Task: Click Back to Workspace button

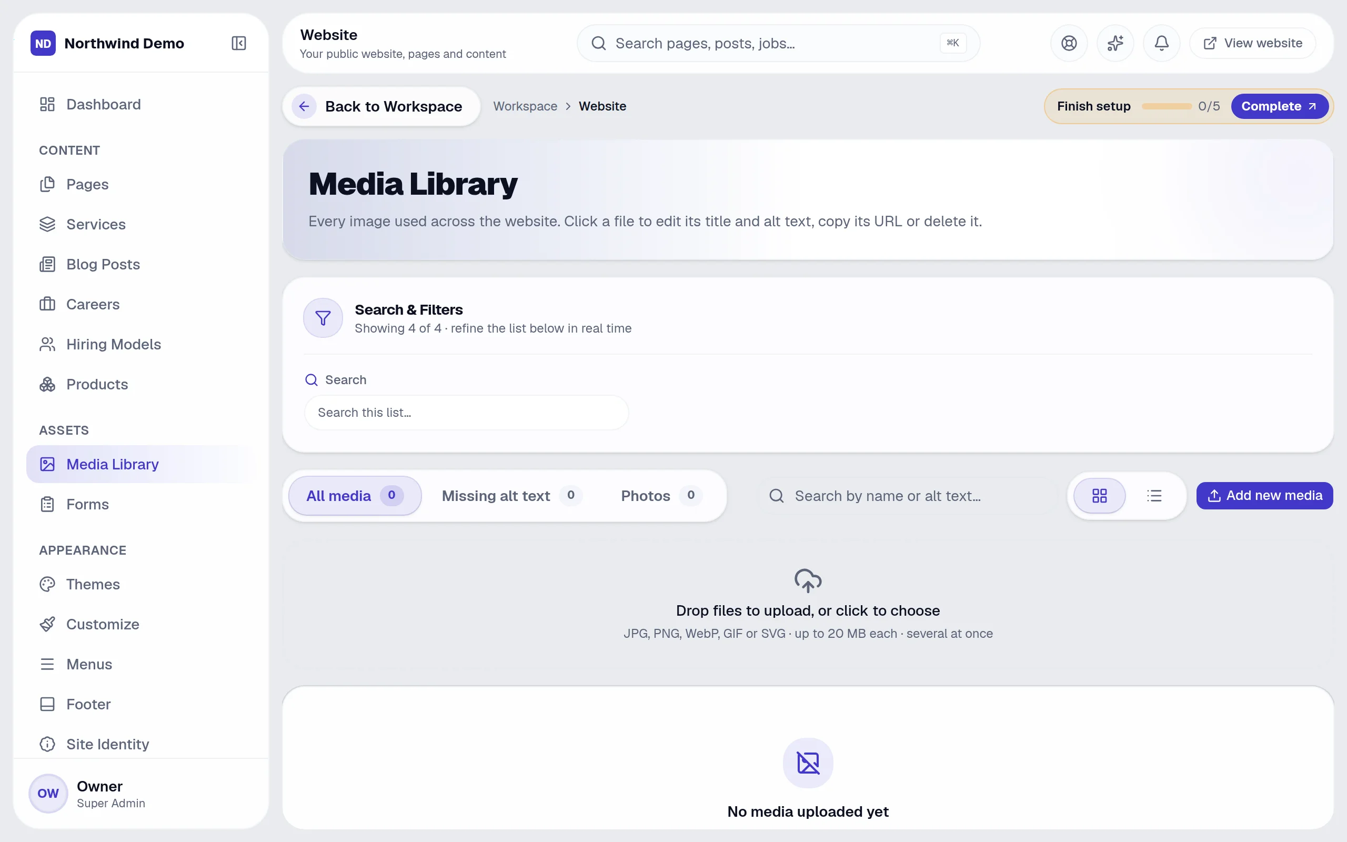Action: 381,106
